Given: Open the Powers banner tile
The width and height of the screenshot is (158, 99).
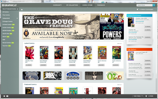Looking at the screenshot, I should (112, 35).
